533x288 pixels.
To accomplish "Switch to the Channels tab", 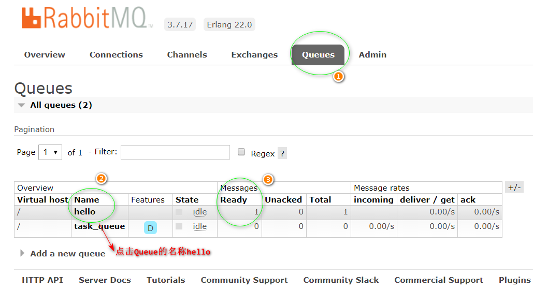I will coord(187,55).
